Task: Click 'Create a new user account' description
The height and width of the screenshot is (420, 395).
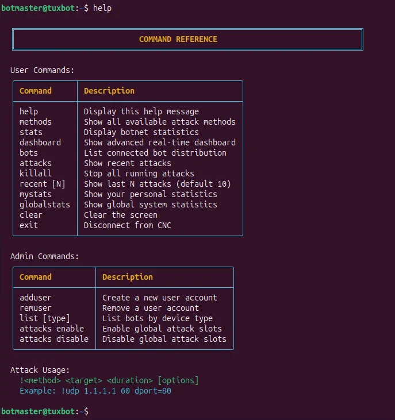Action: click(160, 298)
